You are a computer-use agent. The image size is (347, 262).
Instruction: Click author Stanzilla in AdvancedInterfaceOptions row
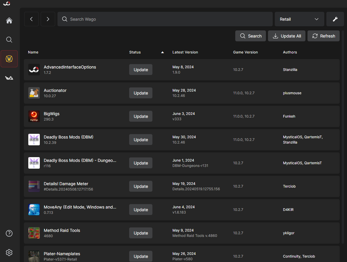click(290, 70)
